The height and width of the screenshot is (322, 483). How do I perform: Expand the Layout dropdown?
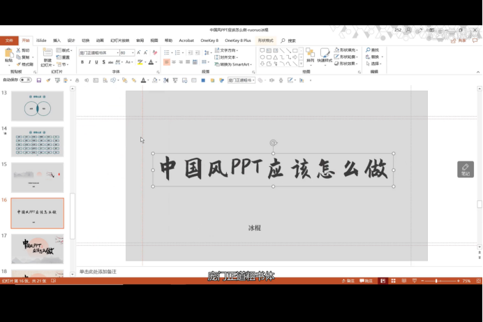click(x=64, y=50)
